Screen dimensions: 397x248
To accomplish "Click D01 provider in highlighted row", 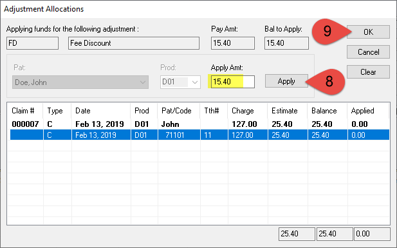I will coord(141,135).
